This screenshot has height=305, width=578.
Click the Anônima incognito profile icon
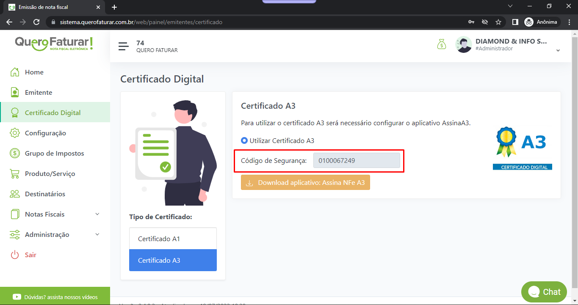529,22
